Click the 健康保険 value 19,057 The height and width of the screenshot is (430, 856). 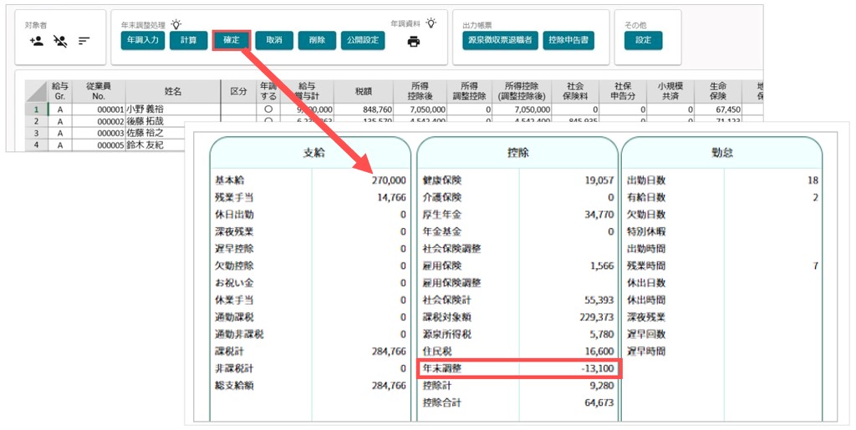pyautogui.click(x=599, y=180)
